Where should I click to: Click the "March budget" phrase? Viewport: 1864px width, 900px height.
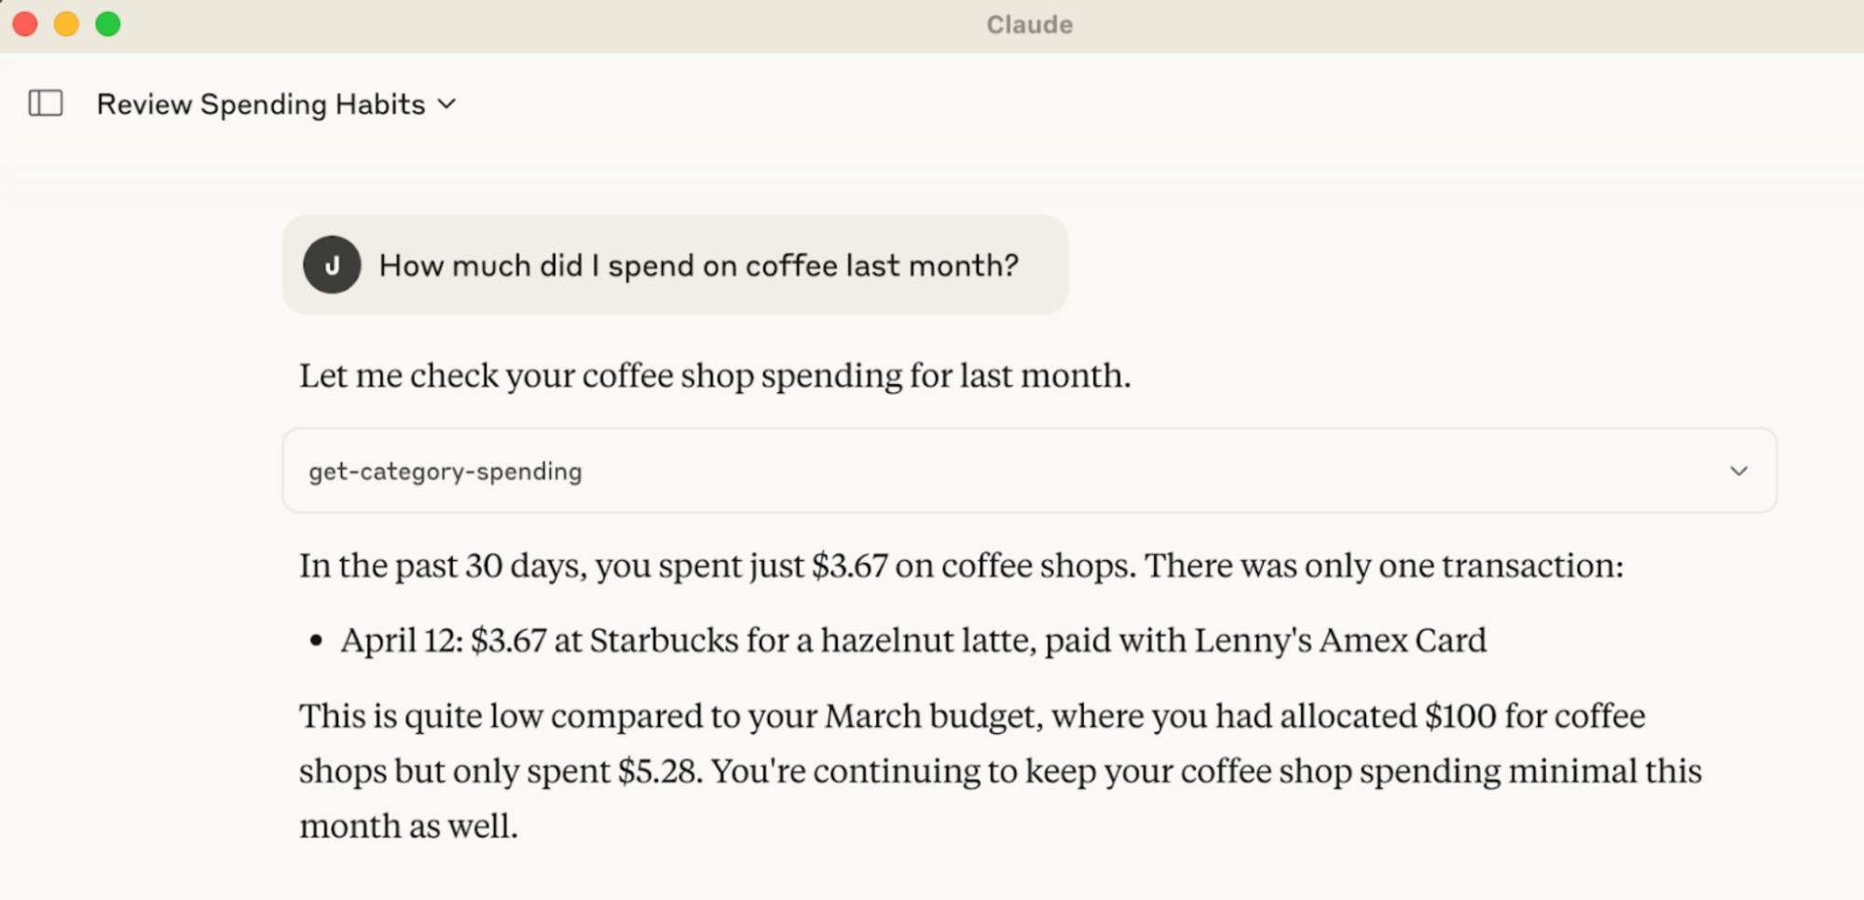(x=930, y=716)
